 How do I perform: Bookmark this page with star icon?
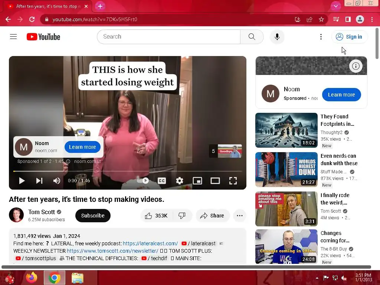pos(321,19)
